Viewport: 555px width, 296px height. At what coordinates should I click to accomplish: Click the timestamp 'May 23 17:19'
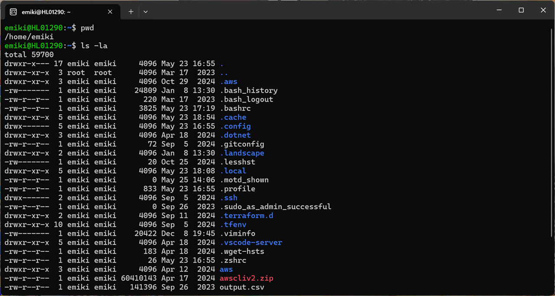(x=188, y=109)
